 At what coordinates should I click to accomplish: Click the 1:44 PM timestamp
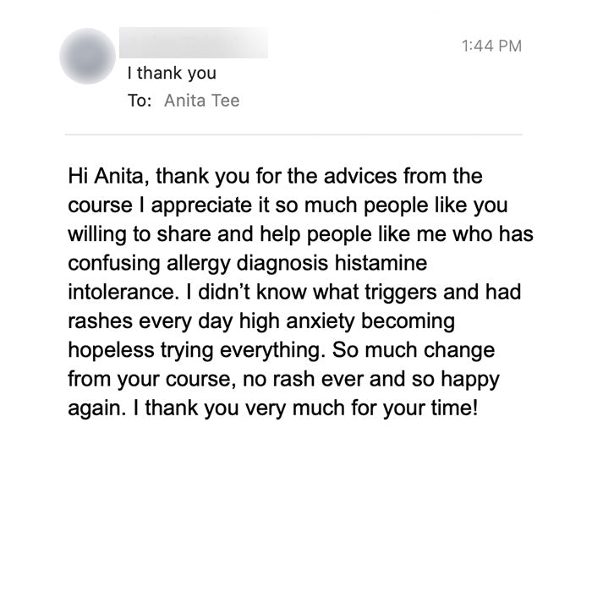coord(493,46)
